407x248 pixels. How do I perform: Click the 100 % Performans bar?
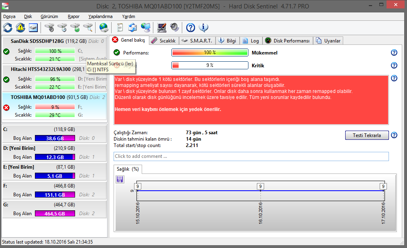click(210, 52)
